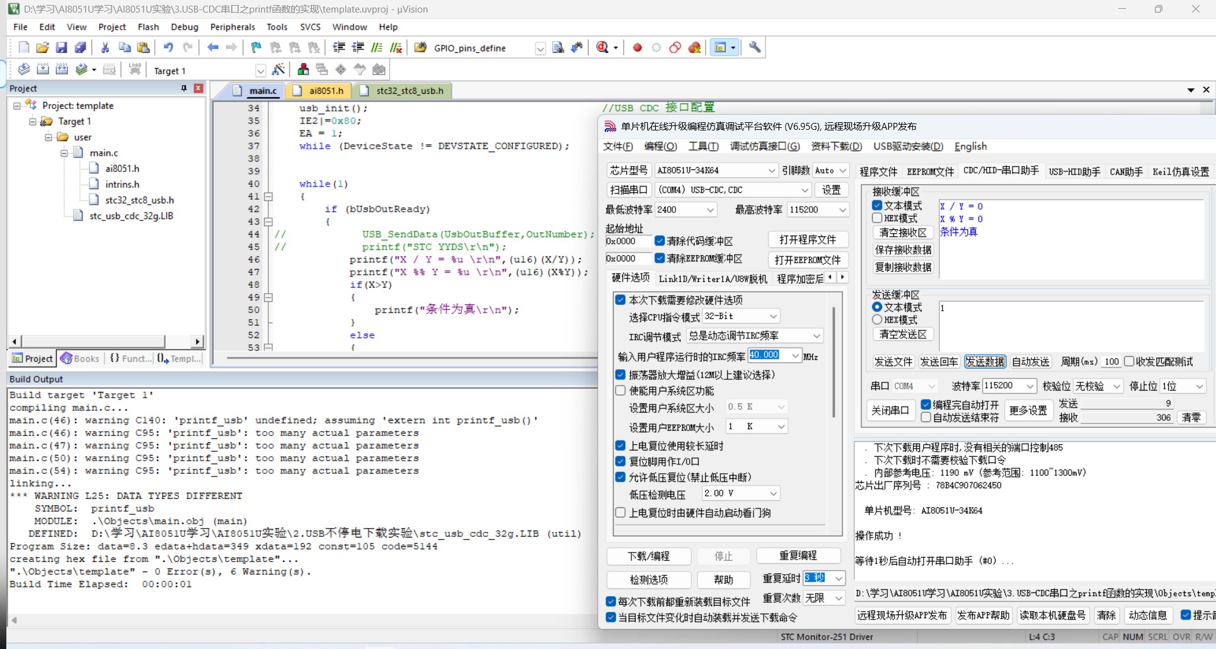The image size is (1216, 649).
Task: Select HEX模式 radio in send buffer
Action: pos(877,320)
